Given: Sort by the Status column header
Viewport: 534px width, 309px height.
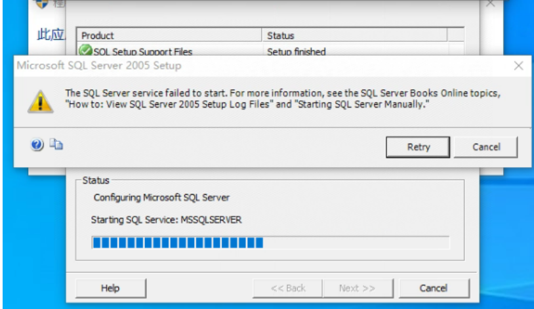Looking at the screenshot, I should pyautogui.click(x=354, y=35).
